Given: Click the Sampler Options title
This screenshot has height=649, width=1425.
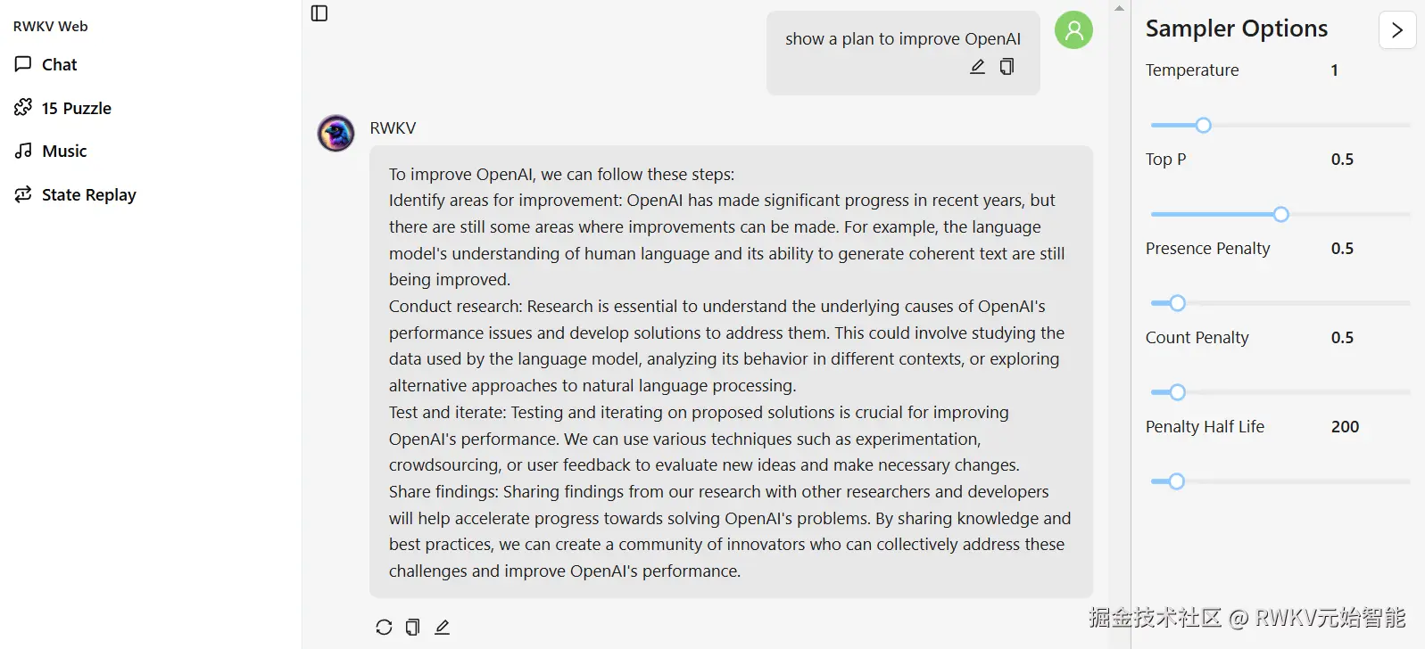Looking at the screenshot, I should point(1236,28).
